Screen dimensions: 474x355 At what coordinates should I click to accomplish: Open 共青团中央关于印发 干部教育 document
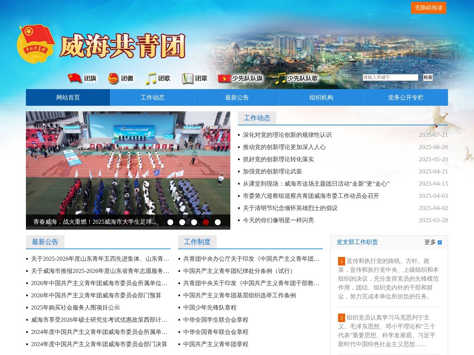(251, 283)
